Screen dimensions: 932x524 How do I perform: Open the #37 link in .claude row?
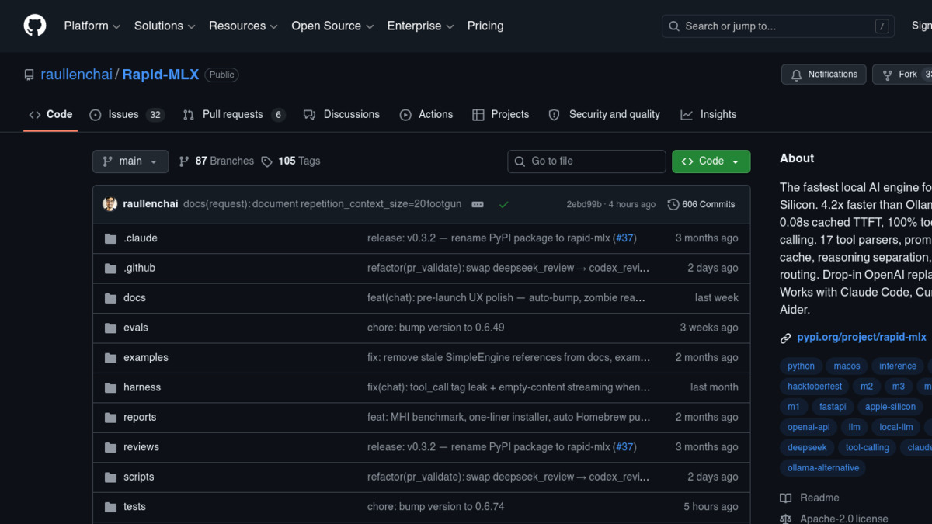pos(624,238)
